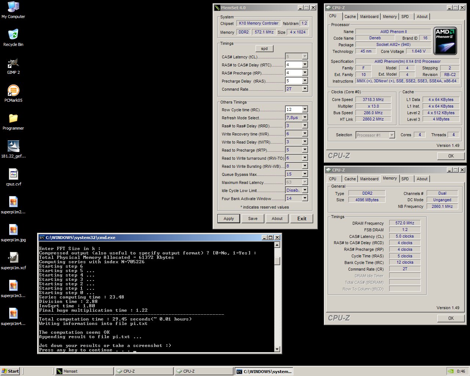Click the AMD Phenom II logo

coord(445,41)
